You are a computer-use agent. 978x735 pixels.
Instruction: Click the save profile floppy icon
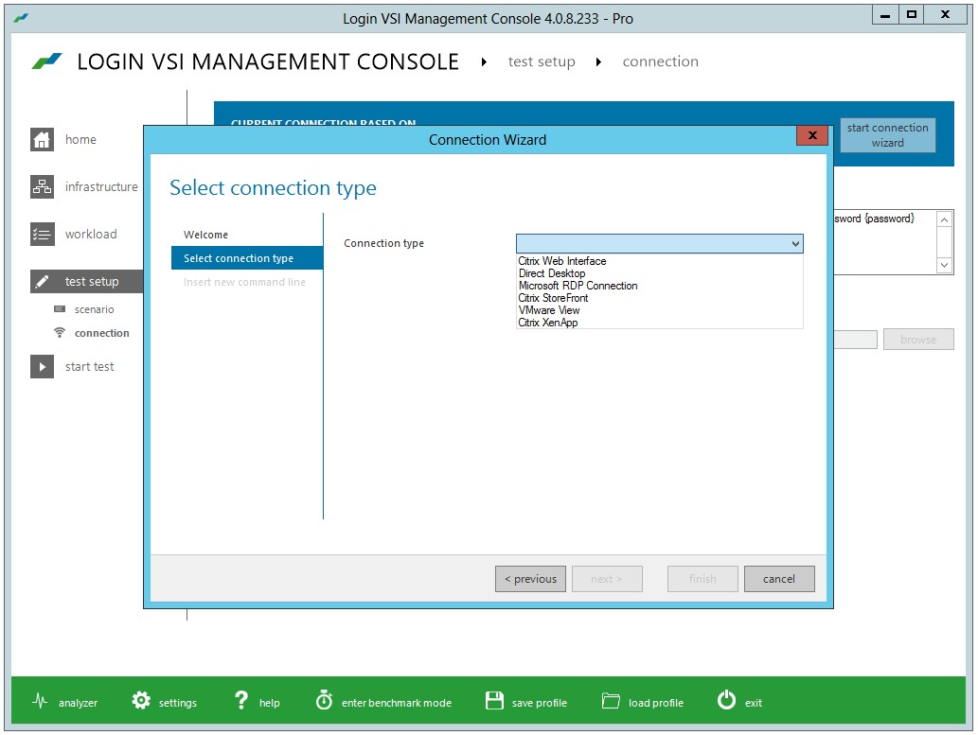494,701
